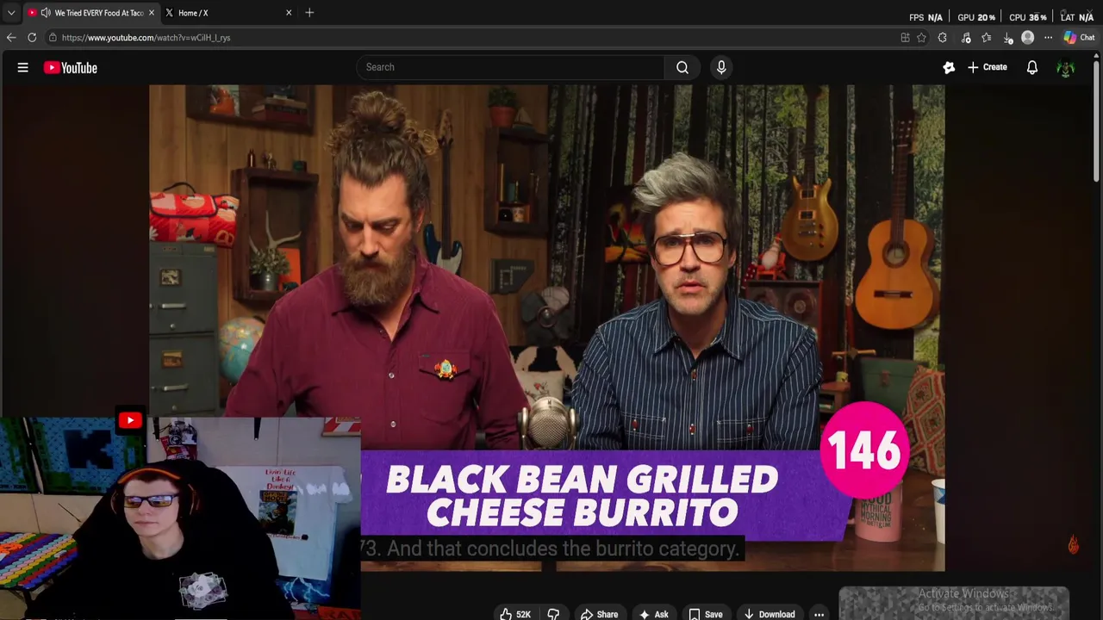This screenshot has width=1103, height=620.
Task: Save video to a playlist
Action: coord(705,614)
